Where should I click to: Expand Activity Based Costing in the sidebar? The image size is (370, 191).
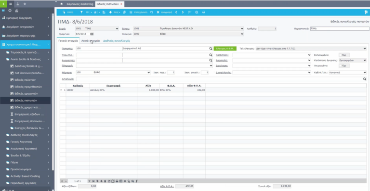point(25,176)
